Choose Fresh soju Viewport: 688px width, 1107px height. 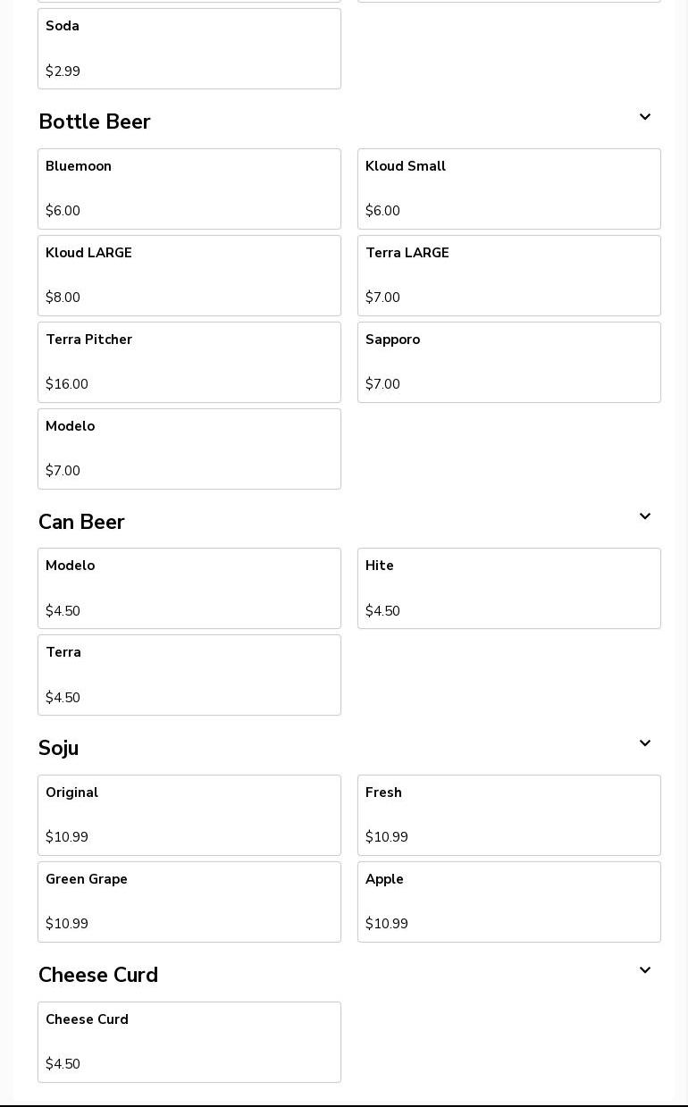pyautogui.click(x=508, y=815)
